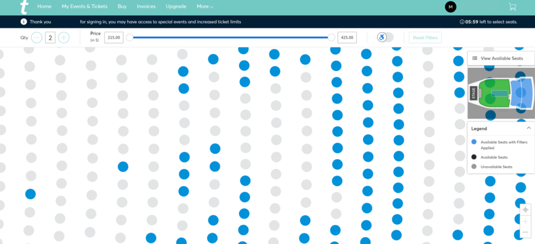This screenshot has width=535, height=244.
Task: Zoom out of the seat map
Action: pyautogui.click(x=526, y=233)
